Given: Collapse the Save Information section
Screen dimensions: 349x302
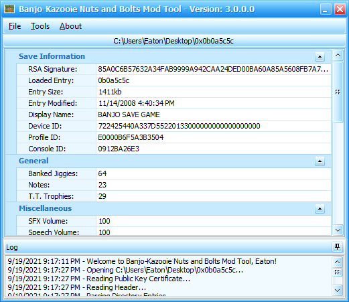Looking at the screenshot, I should point(320,57).
